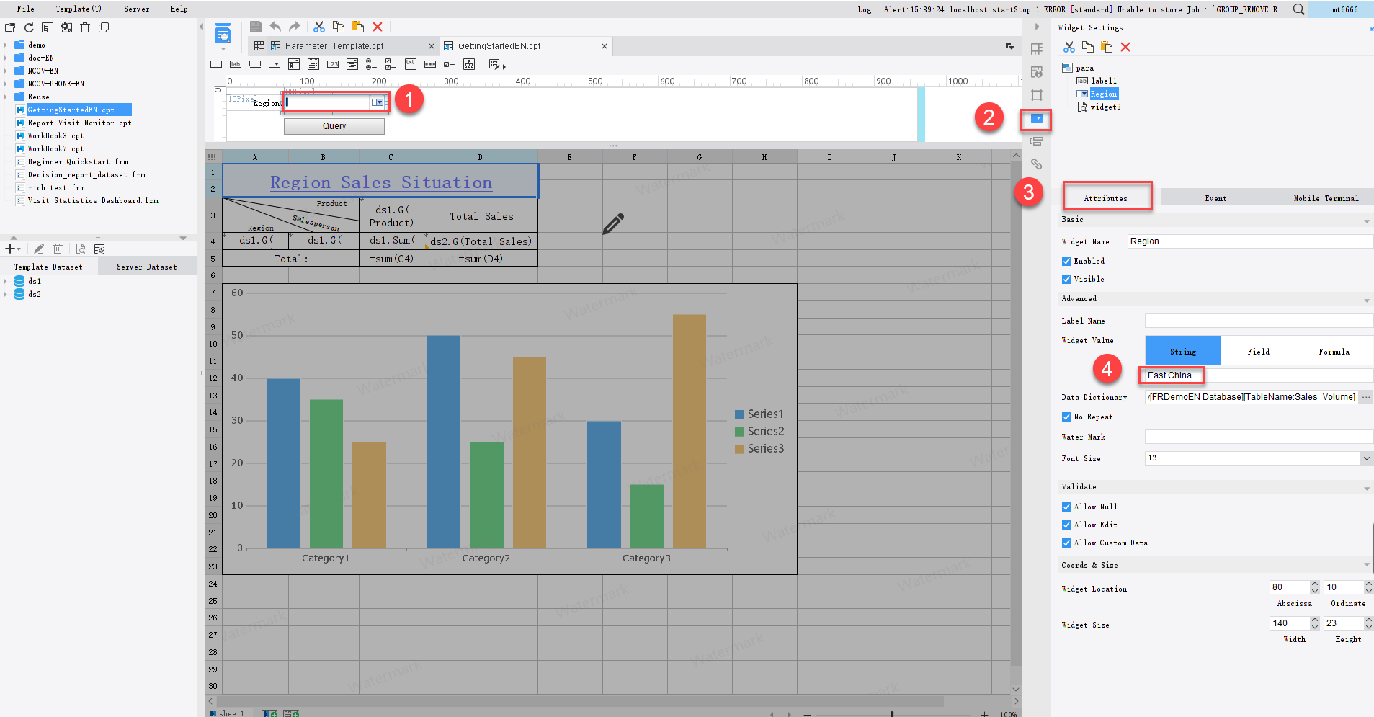Select the Tree widget icon in the toolbar
The height and width of the screenshot is (717, 1374).
[x=469, y=64]
